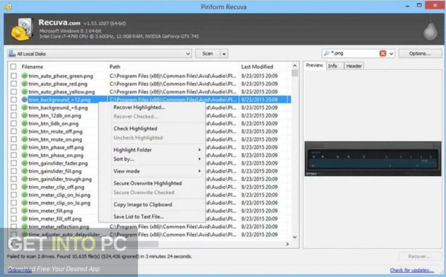The width and height of the screenshot is (446, 277).
Task: Open the Scan button dropdown arrow
Action: click(224, 53)
